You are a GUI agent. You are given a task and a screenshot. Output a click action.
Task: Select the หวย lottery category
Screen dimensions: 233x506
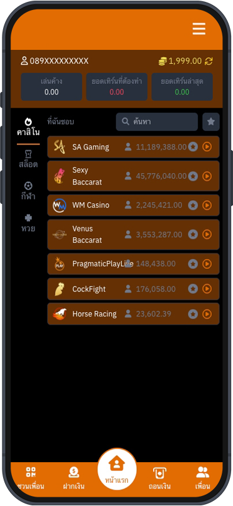point(28,223)
